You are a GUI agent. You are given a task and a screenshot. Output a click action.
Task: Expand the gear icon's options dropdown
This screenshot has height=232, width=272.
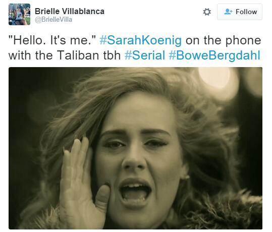click(x=207, y=12)
